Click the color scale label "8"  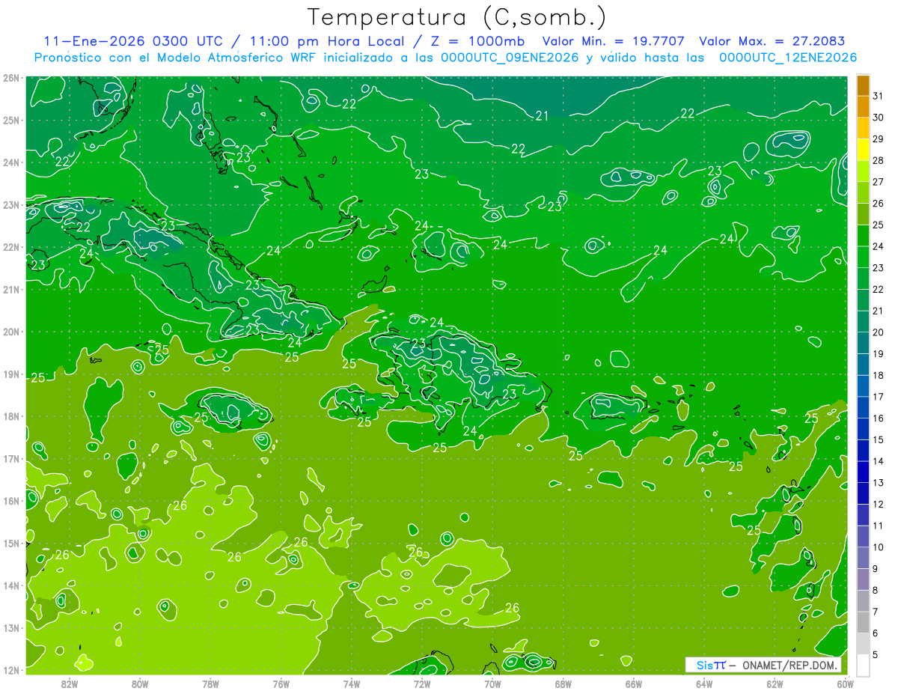tap(876, 590)
